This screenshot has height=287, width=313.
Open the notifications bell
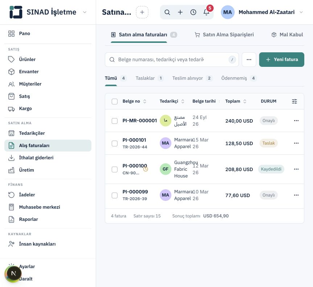tap(206, 12)
